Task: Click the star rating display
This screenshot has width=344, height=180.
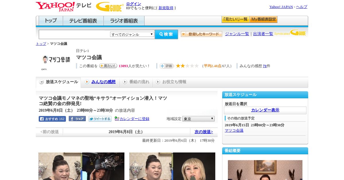Action: [187, 66]
